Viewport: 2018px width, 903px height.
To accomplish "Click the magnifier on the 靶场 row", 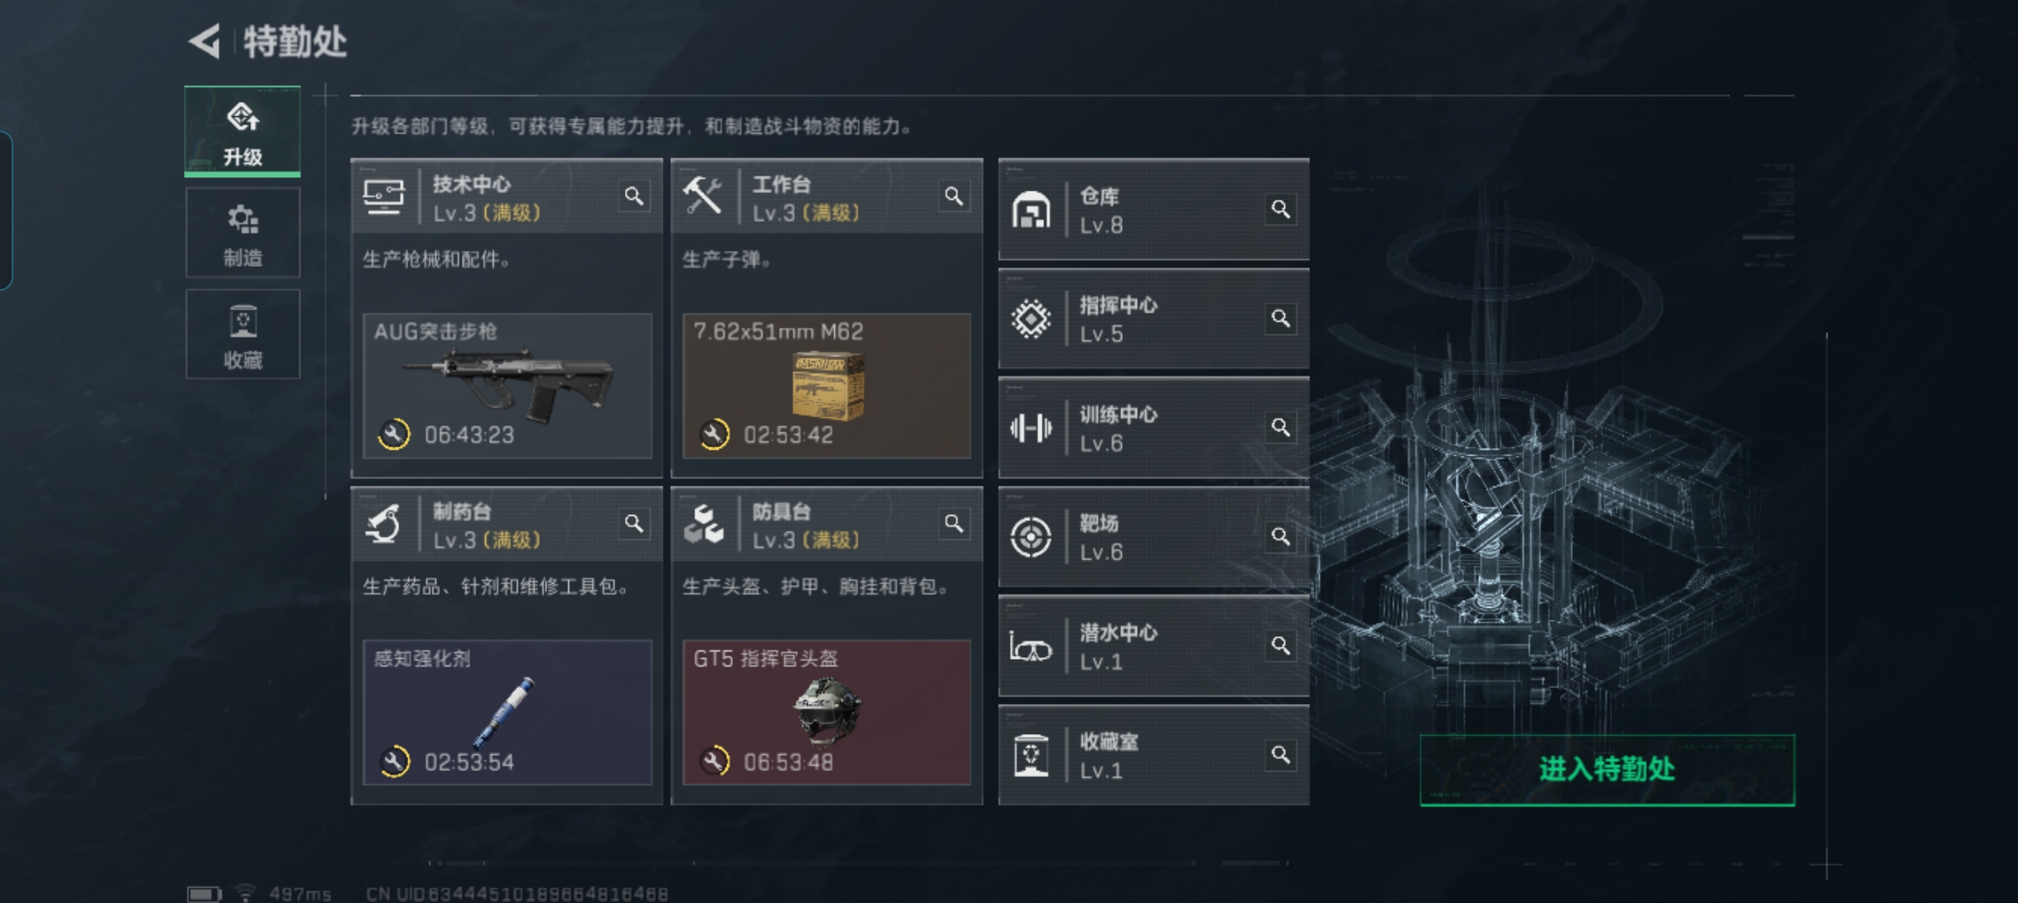I will [1280, 537].
